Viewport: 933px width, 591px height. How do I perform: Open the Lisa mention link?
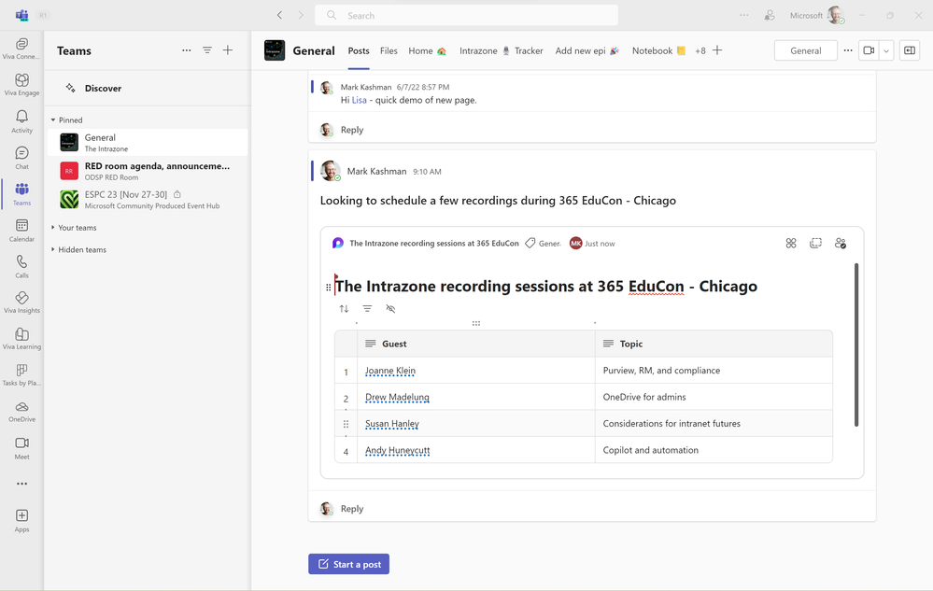pos(359,101)
